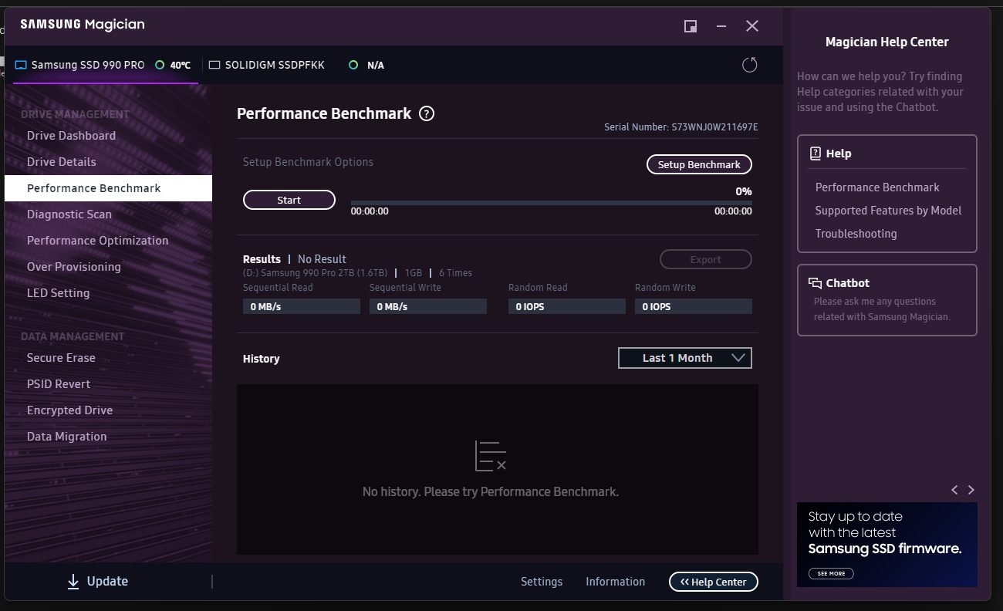Click the Chatbot speech bubble icon
The height and width of the screenshot is (611, 1003).
point(815,283)
